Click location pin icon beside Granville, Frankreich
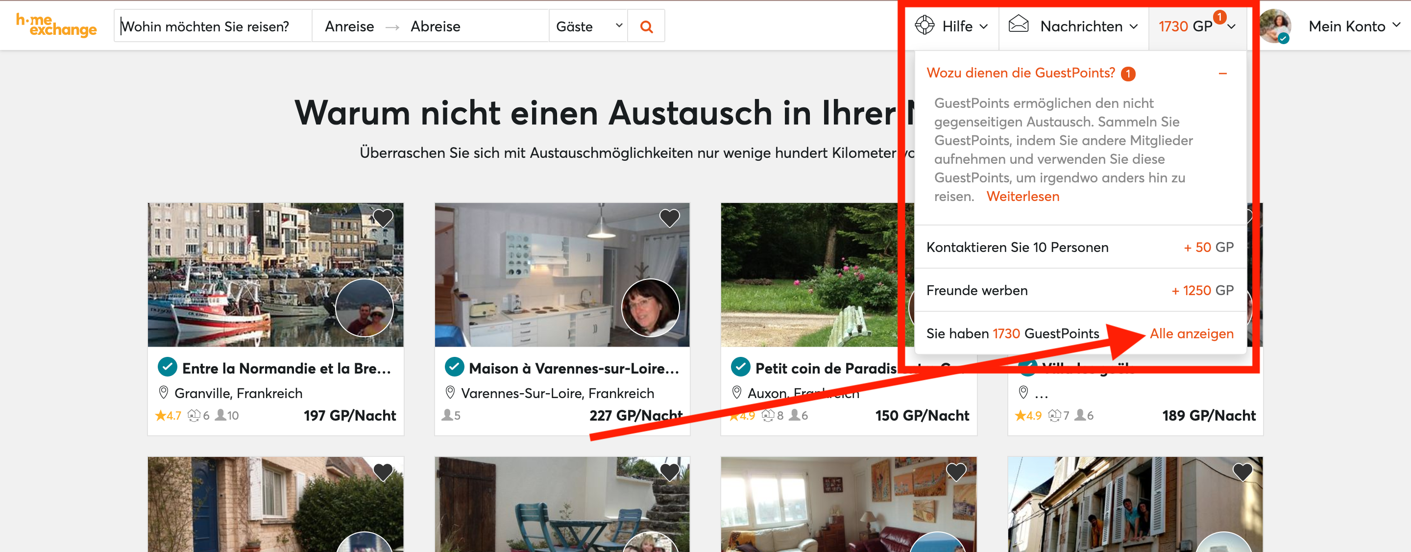The width and height of the screenshot is (1411, 552). pos(163,393)
